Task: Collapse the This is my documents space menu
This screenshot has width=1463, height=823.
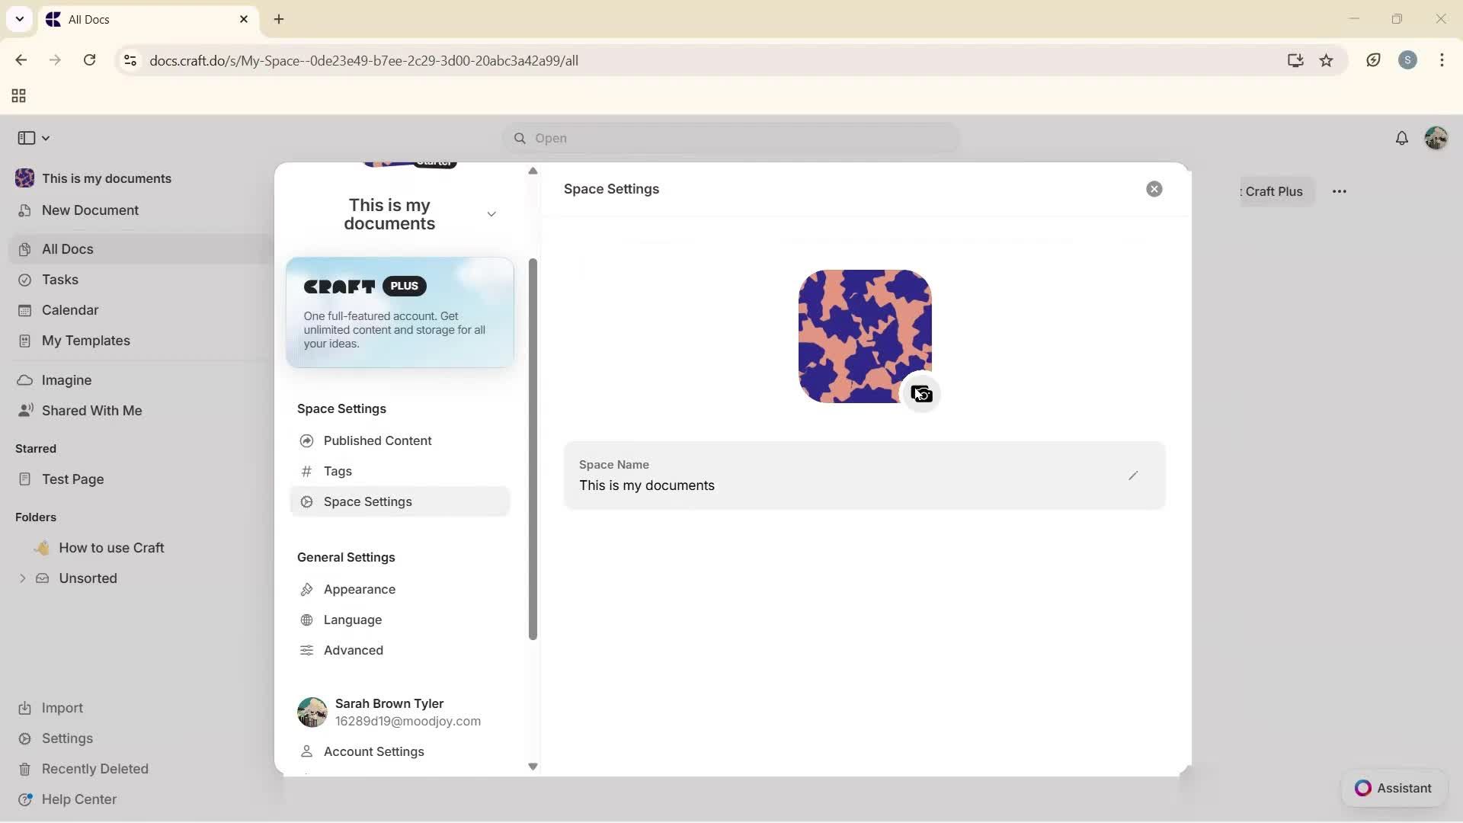Action: point(491,214)
